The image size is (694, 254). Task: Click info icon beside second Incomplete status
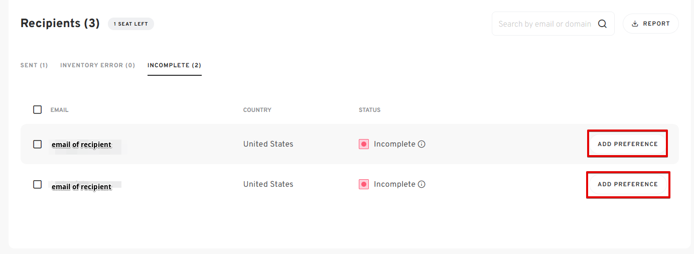[x=422, y=184]
